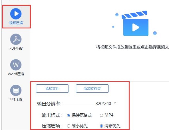
Task: Click the PPT压缩 text label
Action: pyautogui.click(x=16, y=99)
